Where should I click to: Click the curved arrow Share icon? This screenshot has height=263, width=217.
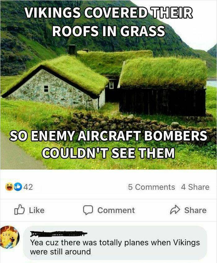click(175, 210)
